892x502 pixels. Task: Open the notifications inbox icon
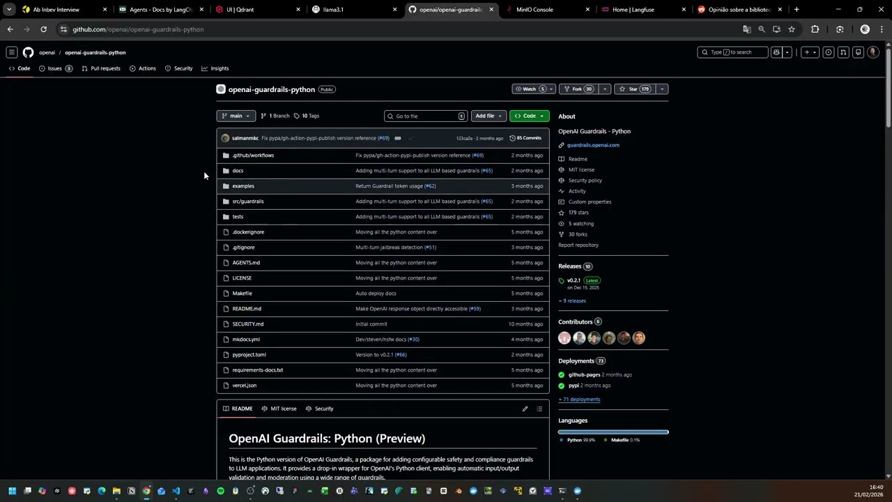coord(859,52)
